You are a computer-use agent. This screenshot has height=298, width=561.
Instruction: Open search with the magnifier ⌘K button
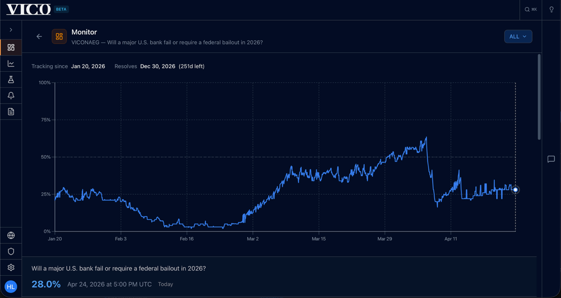(x=531, y=10)
